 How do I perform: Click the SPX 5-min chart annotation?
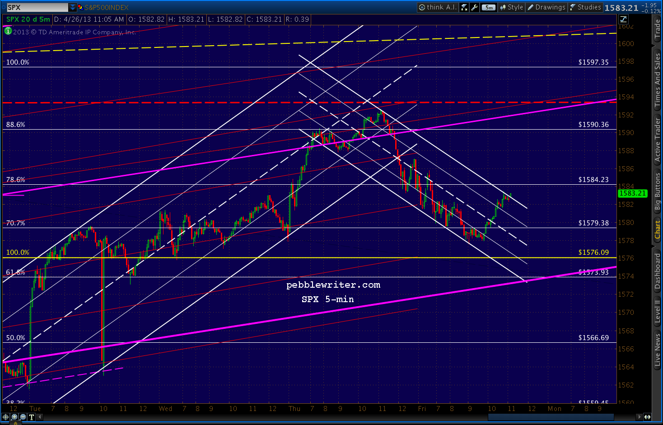(328, 299)
